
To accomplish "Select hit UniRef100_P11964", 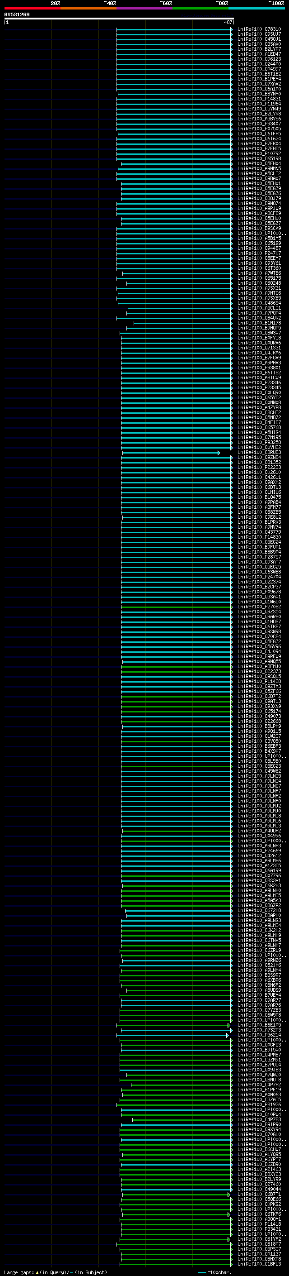I will 259,104.
